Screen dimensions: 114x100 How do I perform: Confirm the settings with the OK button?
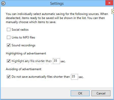tap(80, 93)
